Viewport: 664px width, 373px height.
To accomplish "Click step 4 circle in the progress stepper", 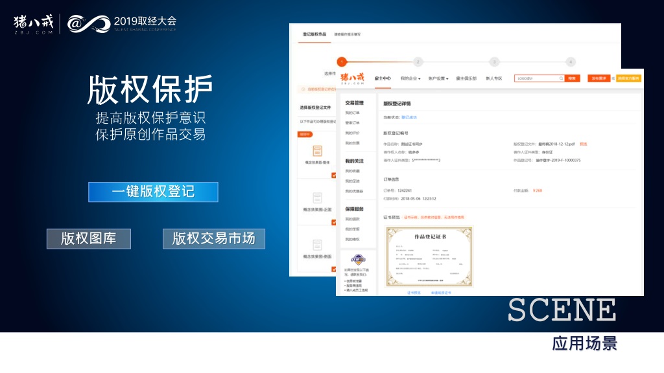I will (571, 62).
